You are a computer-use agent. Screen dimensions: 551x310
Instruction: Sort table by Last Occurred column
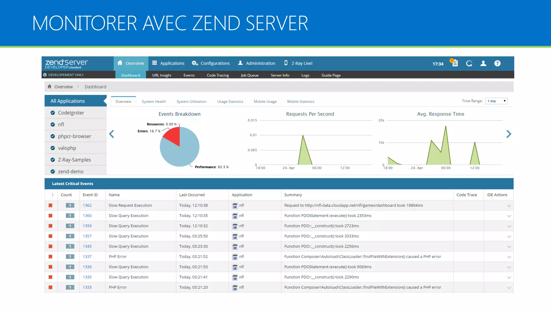coord(192,195)
